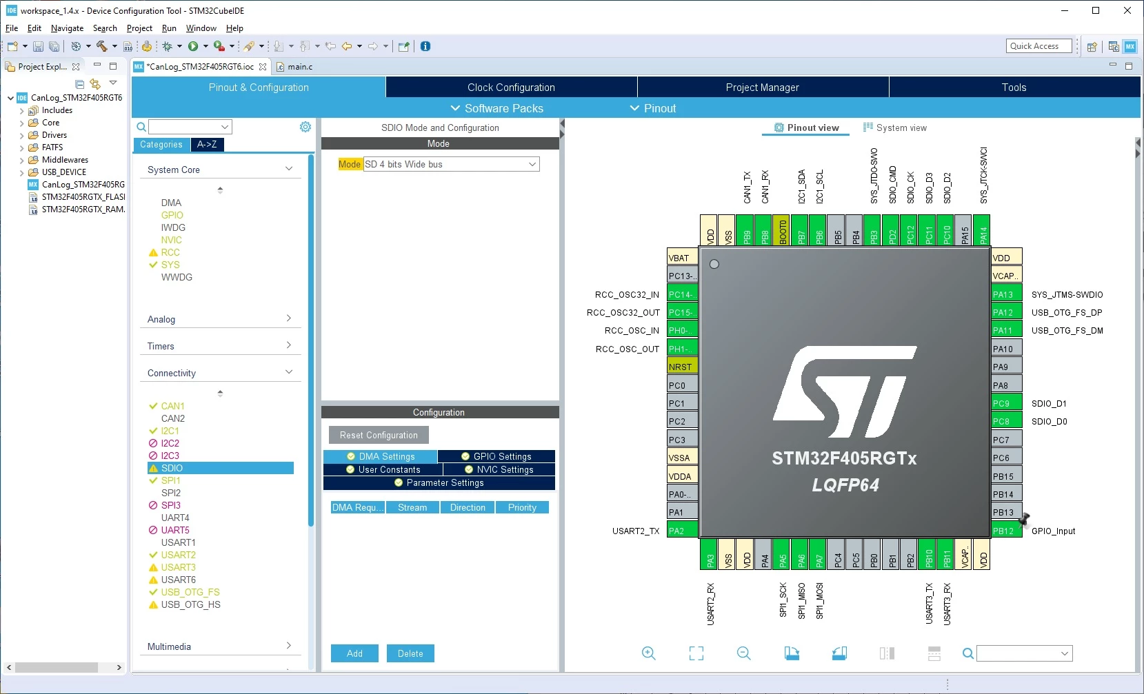Select RCC under System Core

pos(170,252)
